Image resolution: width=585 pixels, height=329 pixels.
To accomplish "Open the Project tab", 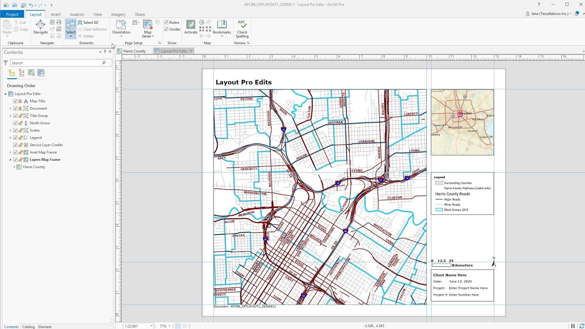I will pyautogui.click(x=12, y=14).
